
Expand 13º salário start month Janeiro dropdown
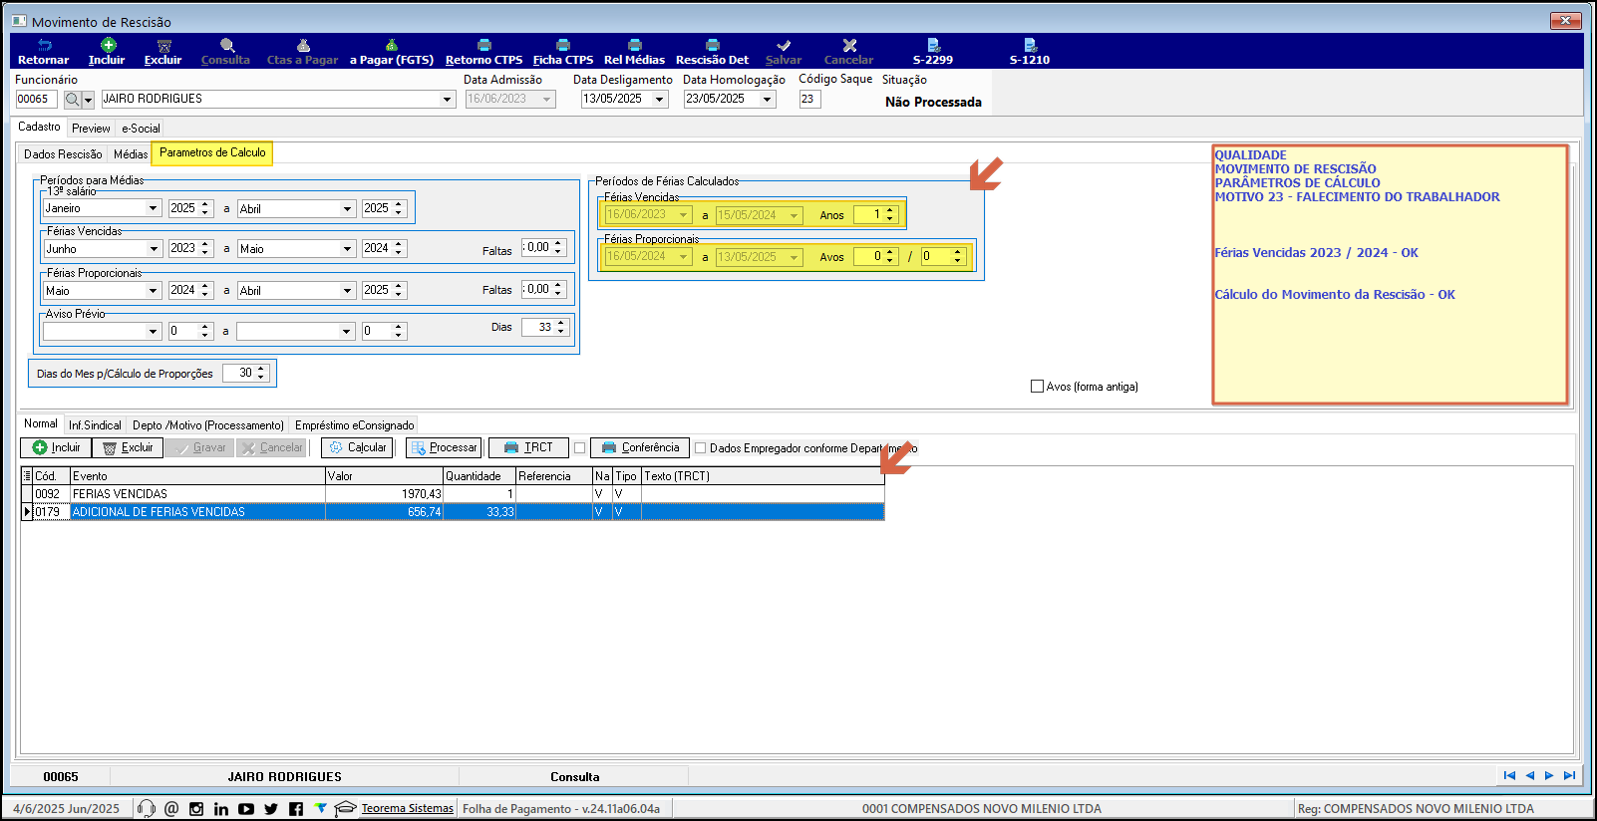click(154, 208)
